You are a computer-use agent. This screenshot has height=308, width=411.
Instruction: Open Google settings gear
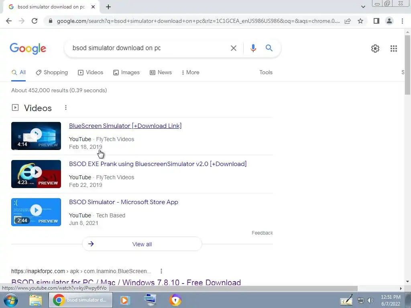pyautogui.click(x=375, y=49)
